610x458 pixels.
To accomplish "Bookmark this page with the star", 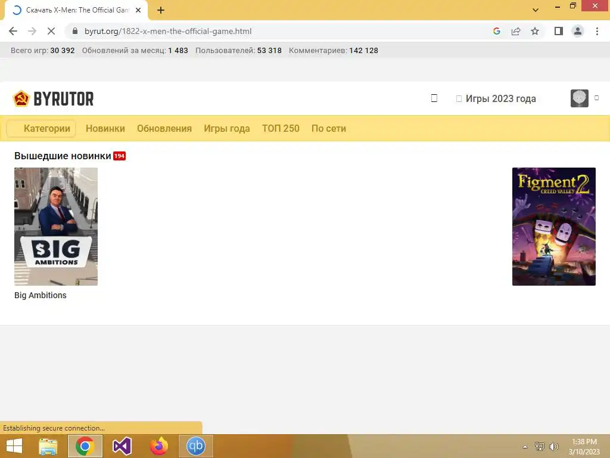I will tap(535, 31).
